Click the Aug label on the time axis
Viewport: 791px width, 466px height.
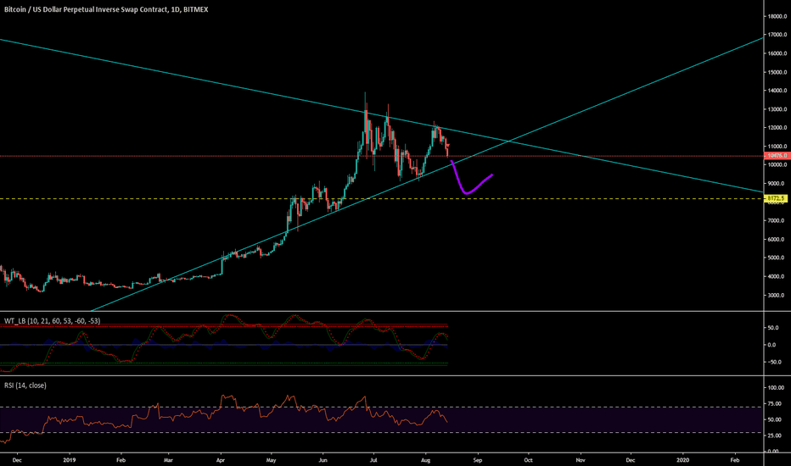(425, 459)
